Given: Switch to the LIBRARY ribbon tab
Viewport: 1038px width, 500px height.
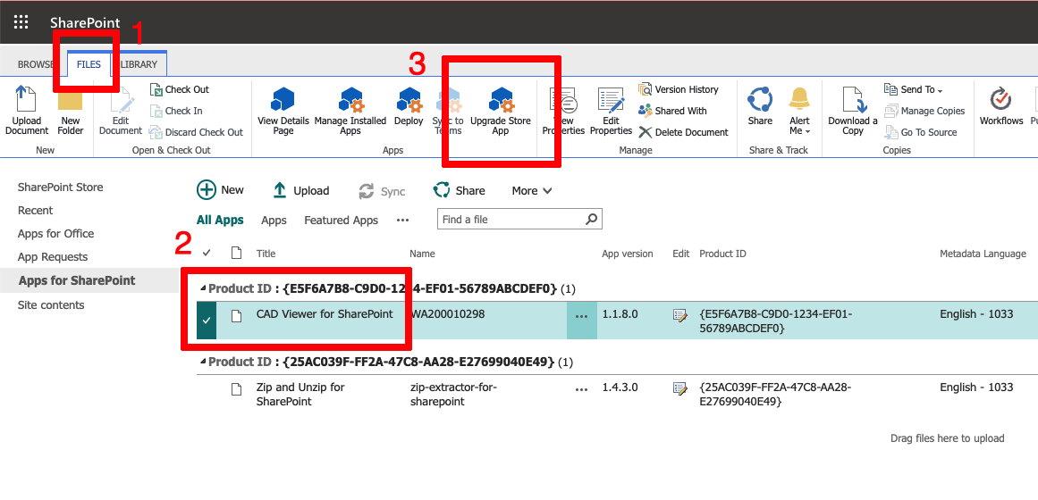Looking at the screenshot, I should coord(139,64).
